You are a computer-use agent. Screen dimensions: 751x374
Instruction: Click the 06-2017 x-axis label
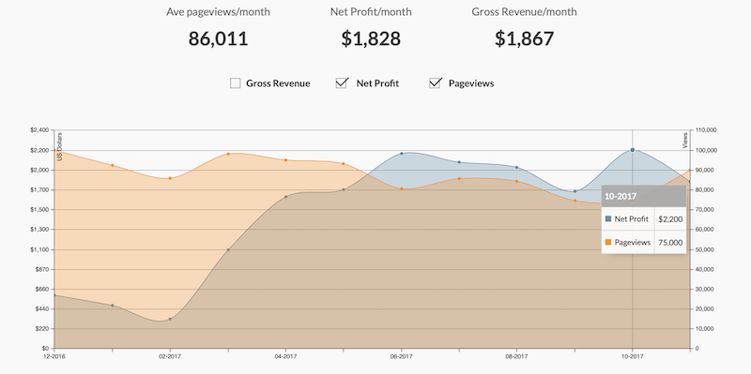[402, 356]
